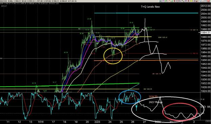Click the 2004.00 price axis label
The image size is (211, 124).
[x=206, y=14]
